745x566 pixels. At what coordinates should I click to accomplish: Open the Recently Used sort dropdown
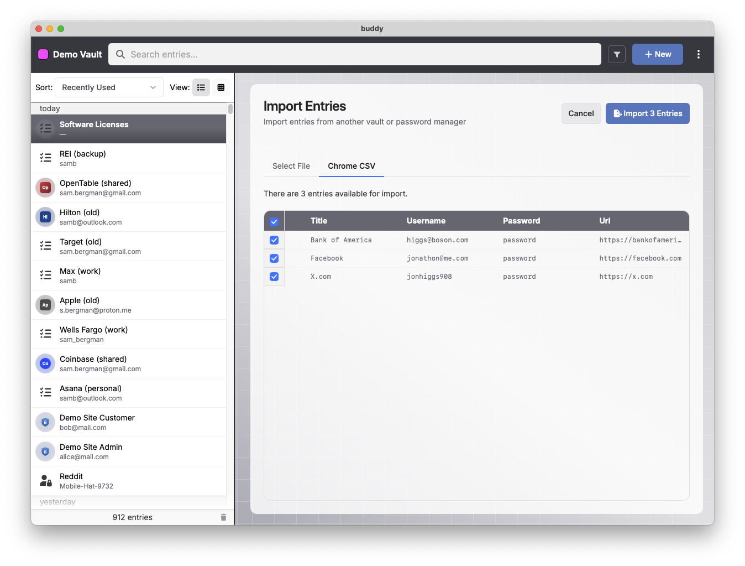coord(109,87)
